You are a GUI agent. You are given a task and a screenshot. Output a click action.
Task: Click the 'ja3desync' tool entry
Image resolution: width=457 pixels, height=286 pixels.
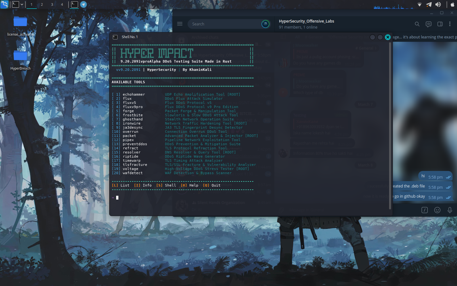tap(133, 128)
